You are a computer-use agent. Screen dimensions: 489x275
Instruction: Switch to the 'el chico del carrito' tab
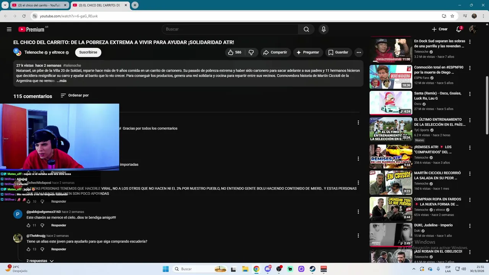[38, 5]
